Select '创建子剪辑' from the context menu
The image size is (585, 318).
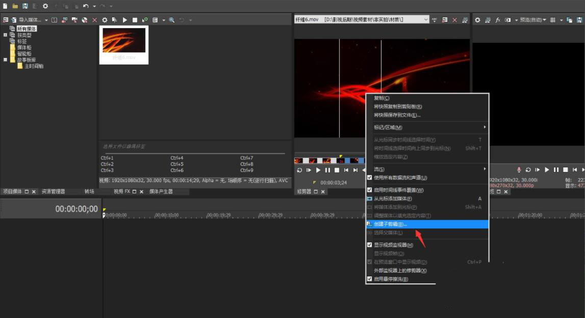pyautogui.click(x=391, y=224)
